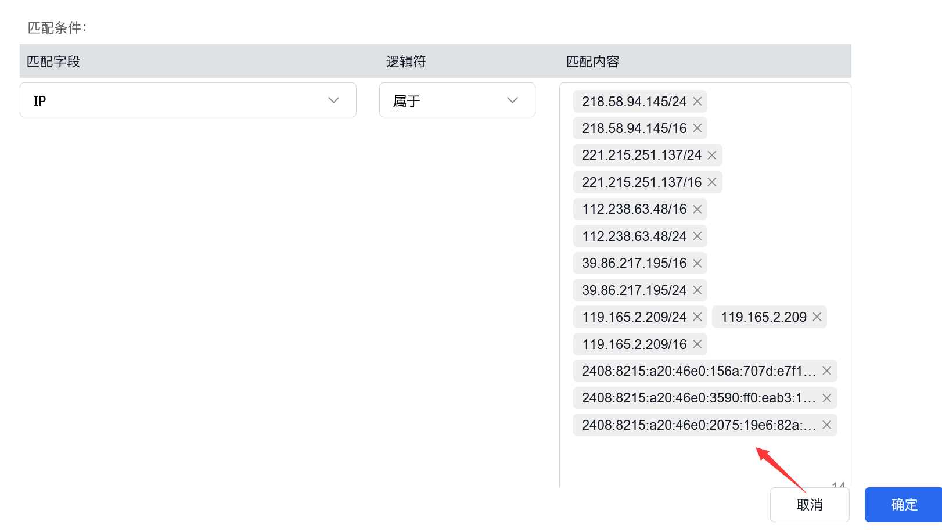Remove the 112.238.63.48/16 tag
Viewport: 942px width, 532px height.
[x=697, y=209]
